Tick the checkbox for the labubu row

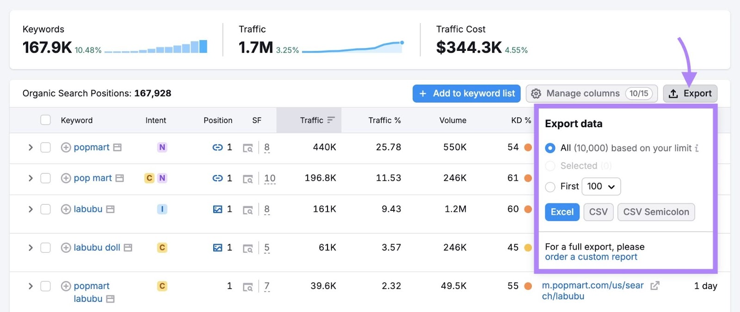(45, 209)
